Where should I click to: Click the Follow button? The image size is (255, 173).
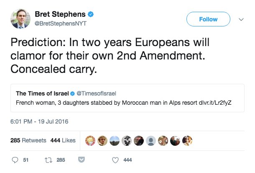coord(208,19)
